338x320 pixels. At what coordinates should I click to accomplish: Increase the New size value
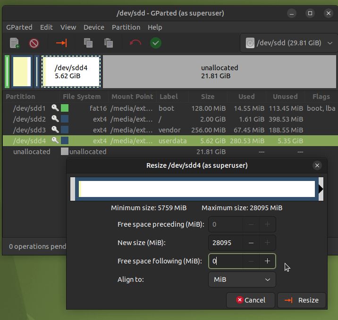267,243
